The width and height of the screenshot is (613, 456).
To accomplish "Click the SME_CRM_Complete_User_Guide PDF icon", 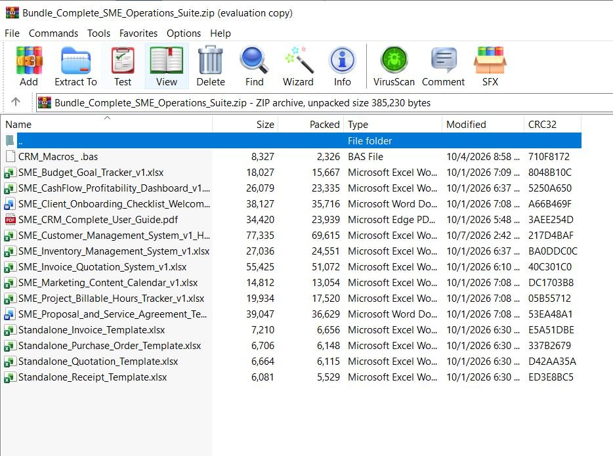I will [x=10, y=220].
